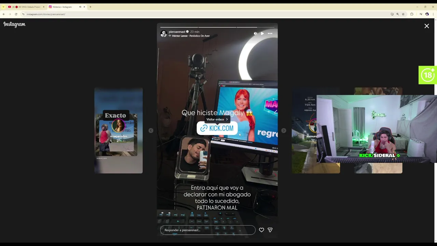Screen dimensions: 437x246
Task: Open pieroarenast username in story header
Action: [x=177, y=32]
